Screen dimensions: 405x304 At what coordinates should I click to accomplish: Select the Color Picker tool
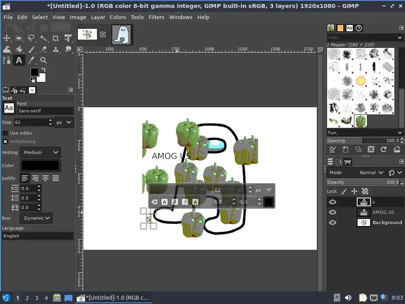[x=31, y=60]
